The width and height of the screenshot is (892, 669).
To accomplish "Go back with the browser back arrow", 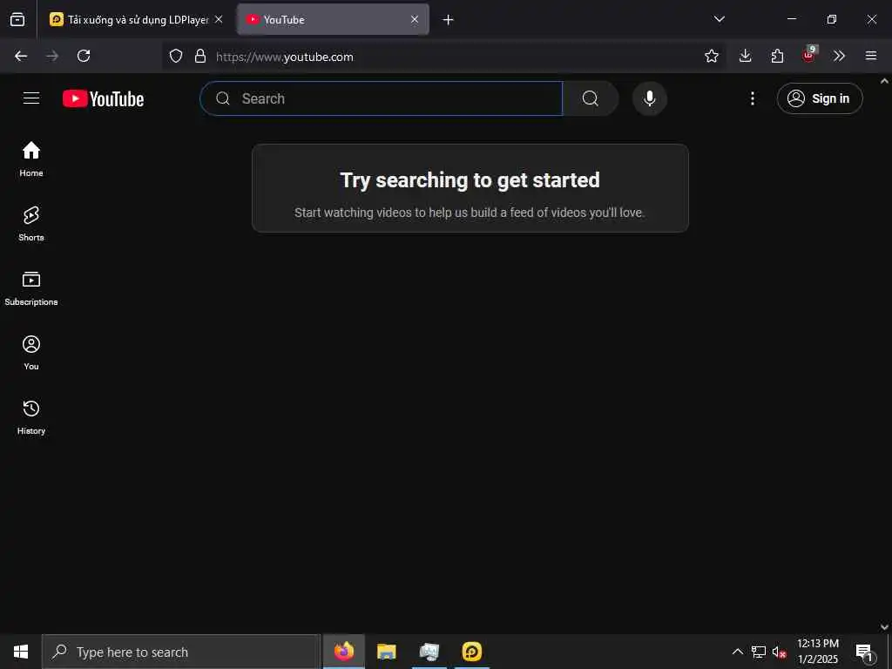I will pyautogui.click(x=21, y=56).
